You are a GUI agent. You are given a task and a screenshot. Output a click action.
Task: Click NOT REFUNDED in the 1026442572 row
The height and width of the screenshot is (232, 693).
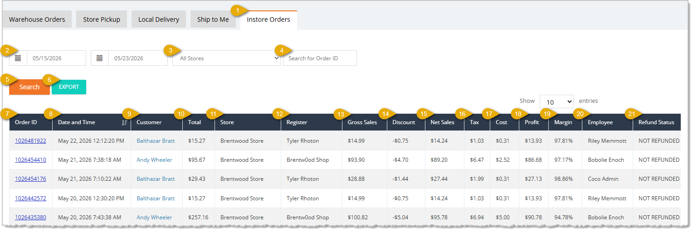pos(659,198)
